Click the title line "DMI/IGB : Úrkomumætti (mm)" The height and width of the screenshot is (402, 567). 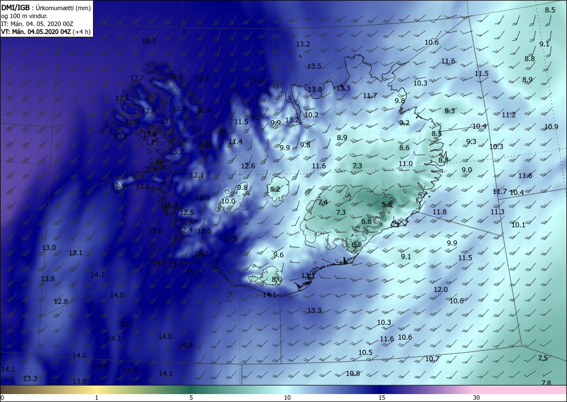click(46, 7)
